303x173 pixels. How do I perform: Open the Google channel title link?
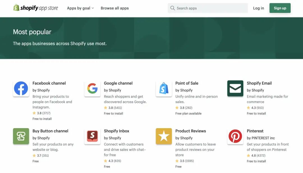pyautogui.click(x=118, y=83)
